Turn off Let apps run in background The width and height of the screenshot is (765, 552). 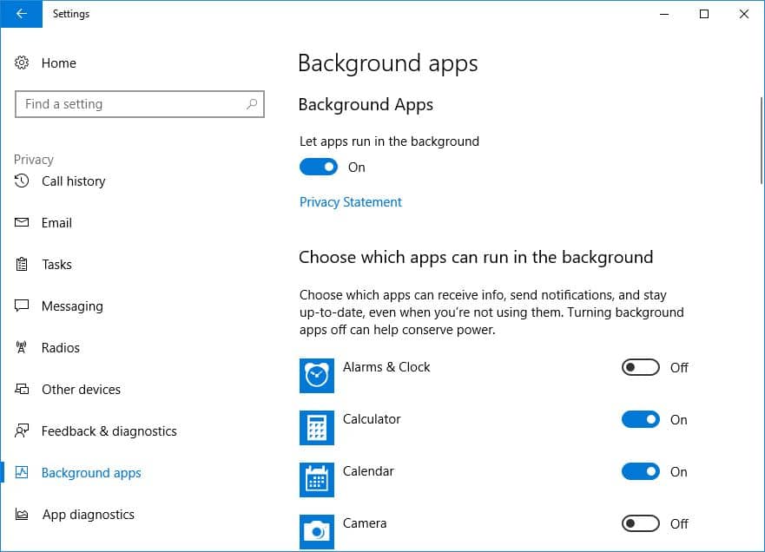(x=319, y=168)
